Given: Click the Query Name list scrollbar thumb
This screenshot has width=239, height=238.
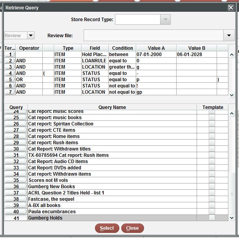Looking at the screenshot, I should click(232, 194).
